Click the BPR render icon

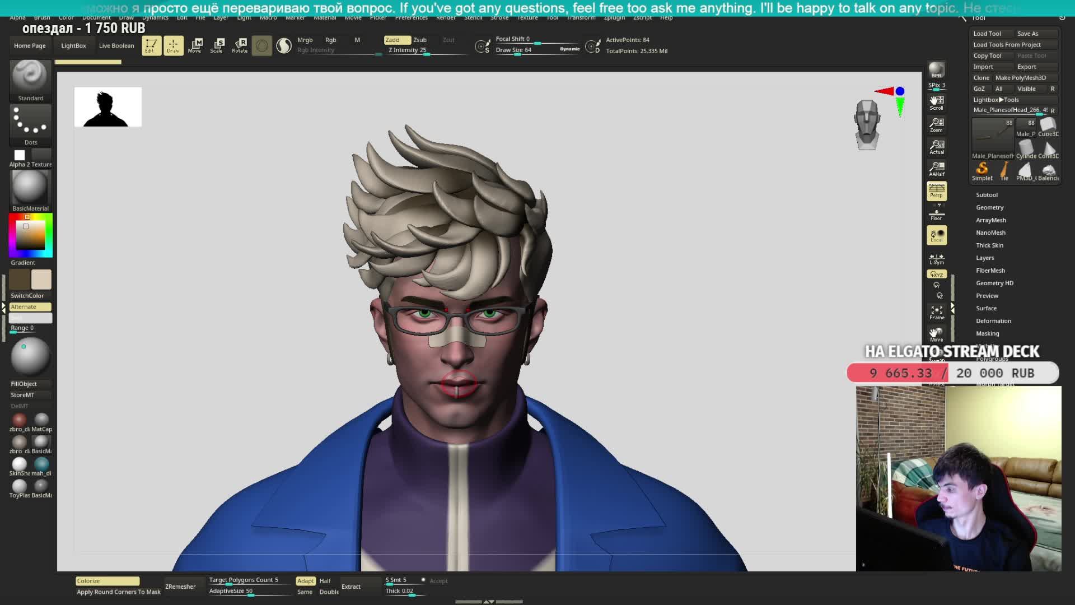[936, 70]
